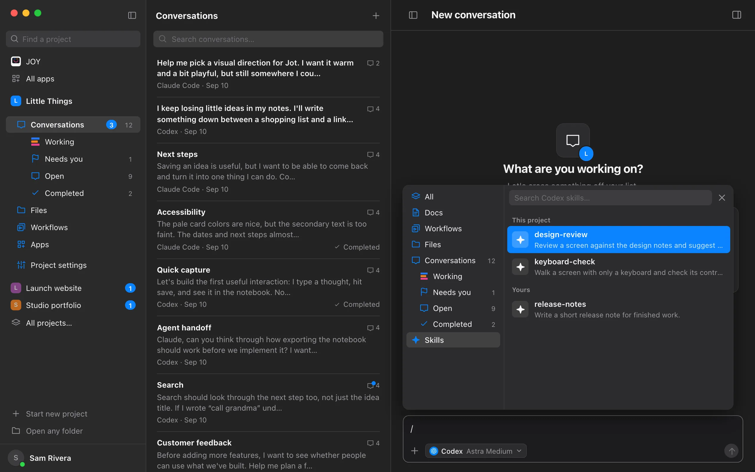Toggle the right side panel icon
Screen dimensions: 755x472
tap(737, 15)
